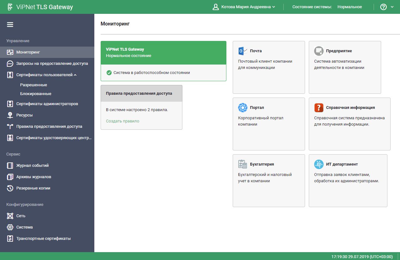
Task: Click the Мониторинг sidebar icon
Action: pyautogui.click(x=10, y=52)
